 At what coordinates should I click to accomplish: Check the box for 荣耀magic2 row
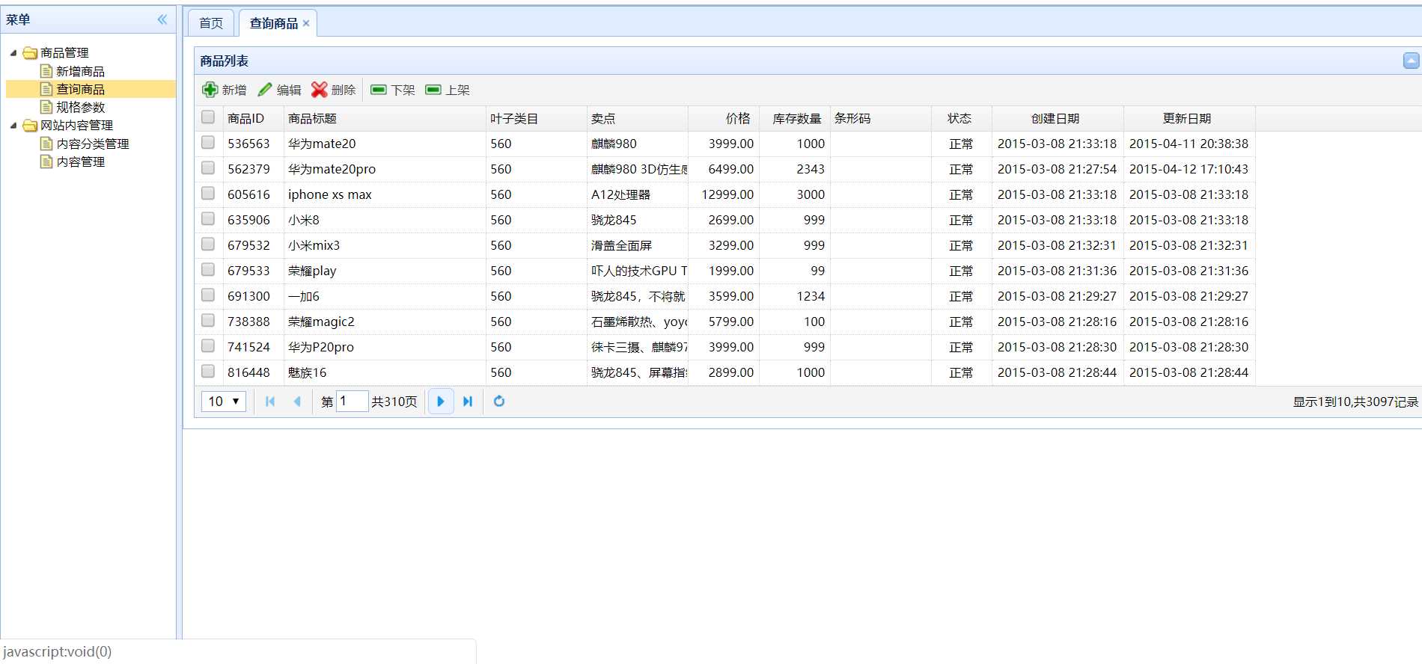coord(208,320)
